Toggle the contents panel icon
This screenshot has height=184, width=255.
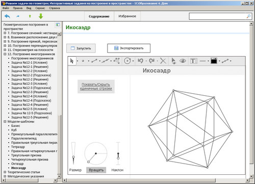58,25
